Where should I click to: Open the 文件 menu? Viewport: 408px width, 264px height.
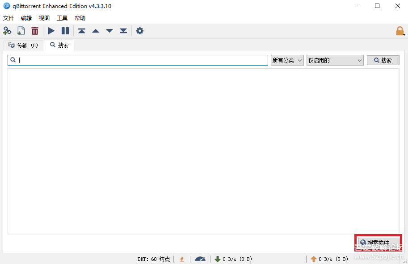[8, 18]
